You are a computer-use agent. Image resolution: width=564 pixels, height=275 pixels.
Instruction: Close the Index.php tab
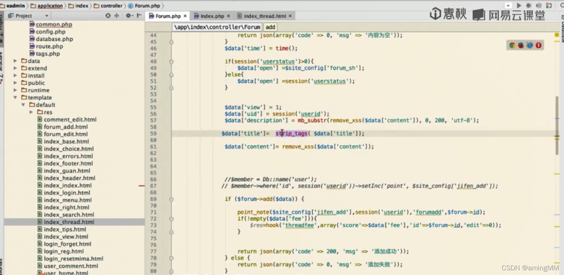(229, 16)
